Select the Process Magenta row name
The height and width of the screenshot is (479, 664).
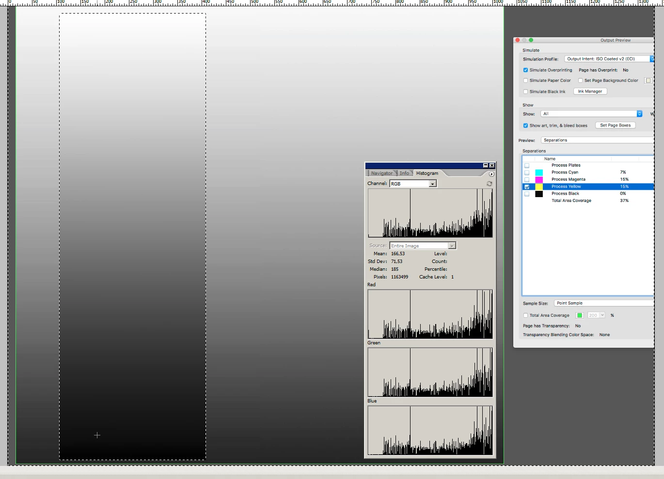(568, 180)
